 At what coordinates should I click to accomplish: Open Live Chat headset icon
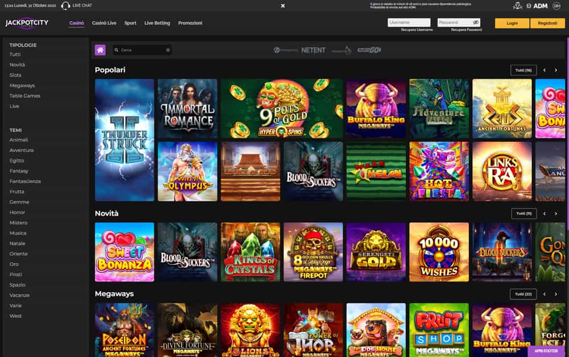(x=65, y=6)
